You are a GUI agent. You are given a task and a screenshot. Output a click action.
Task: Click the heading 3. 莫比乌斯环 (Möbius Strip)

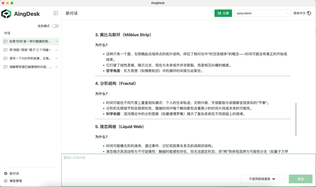[x=123, y=35]
